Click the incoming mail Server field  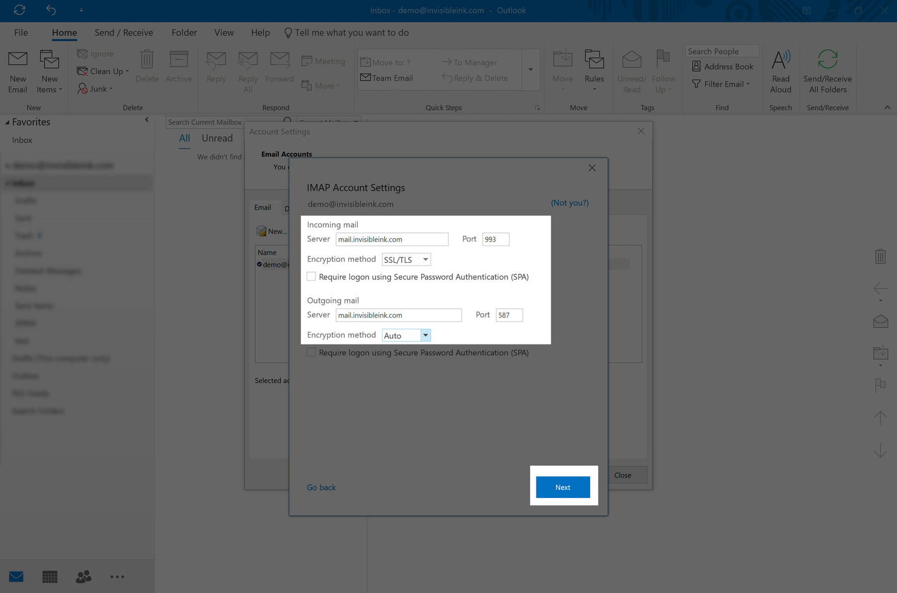click(392, 239)
